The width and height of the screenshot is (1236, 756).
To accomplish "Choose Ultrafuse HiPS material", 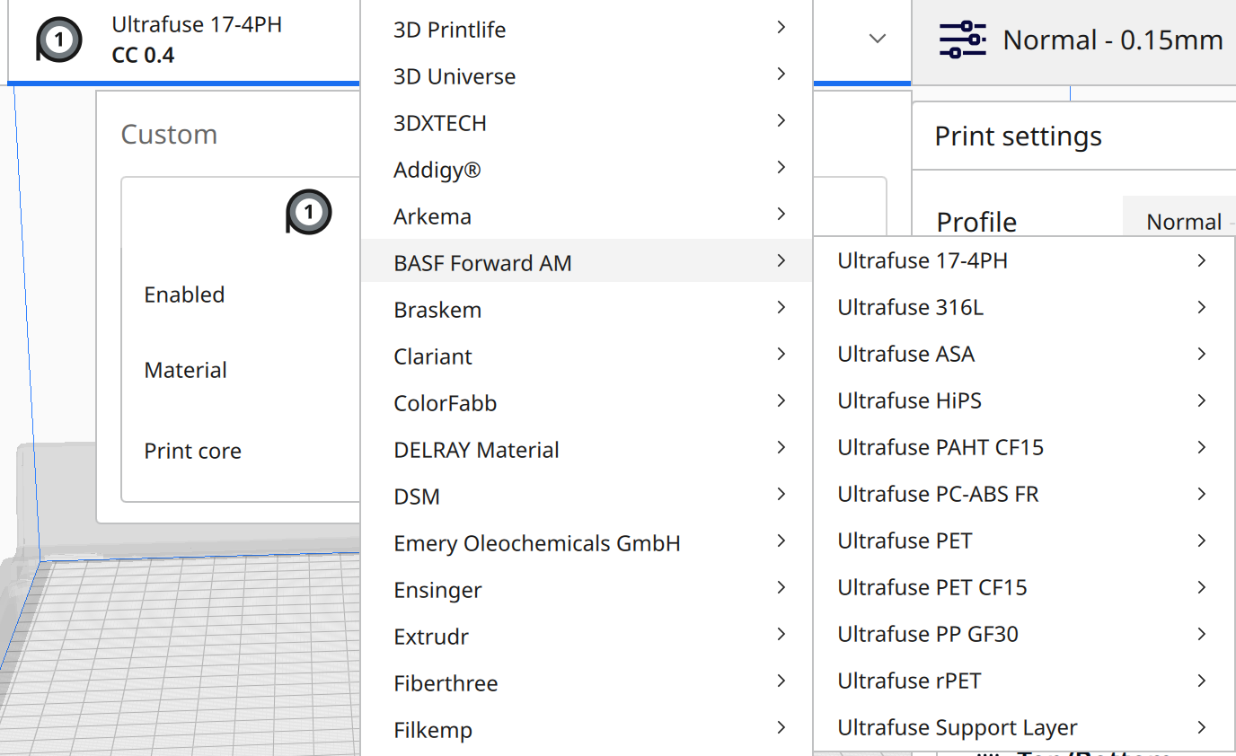I will (1024, 400).
